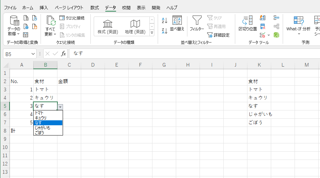The height and width of the screenshot is (178, 320).
Task: Select the 地理 (英語) data type
Action: 135,27
